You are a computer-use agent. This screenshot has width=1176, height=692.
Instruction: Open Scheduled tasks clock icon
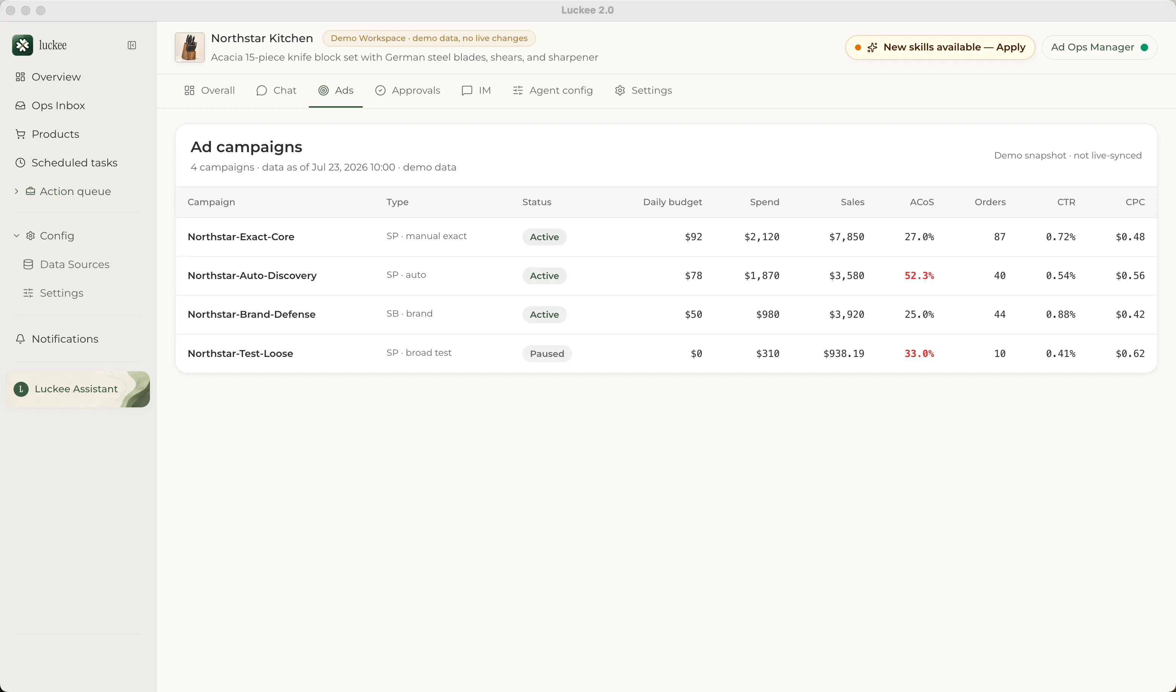click(x=20, y=163)
